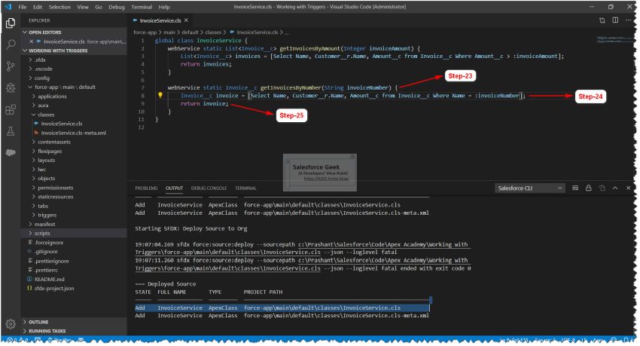Open the output log file icon

[x=602, y=188]
